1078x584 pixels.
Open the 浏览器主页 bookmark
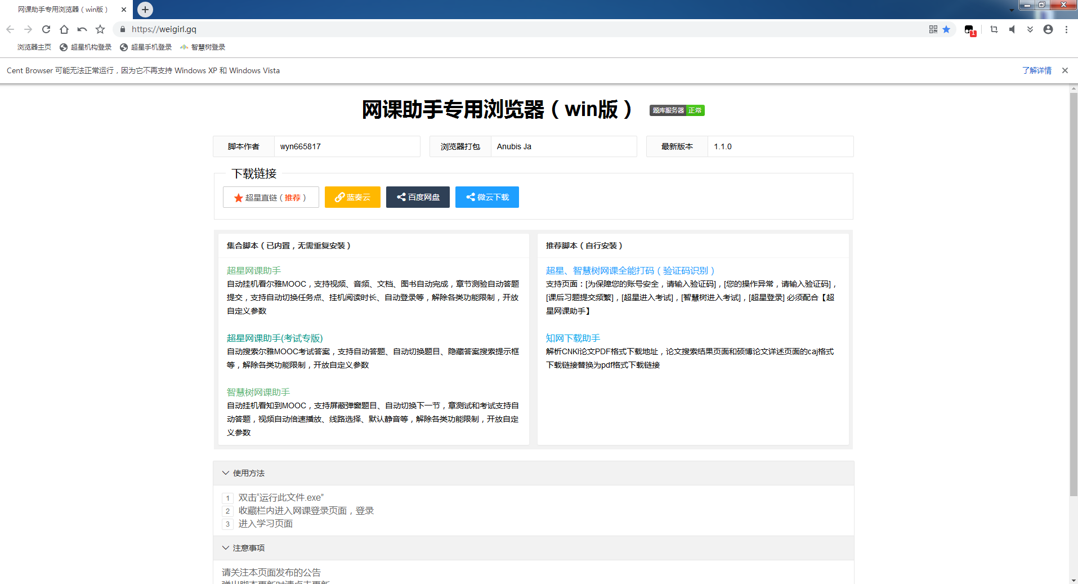[34, 47]
